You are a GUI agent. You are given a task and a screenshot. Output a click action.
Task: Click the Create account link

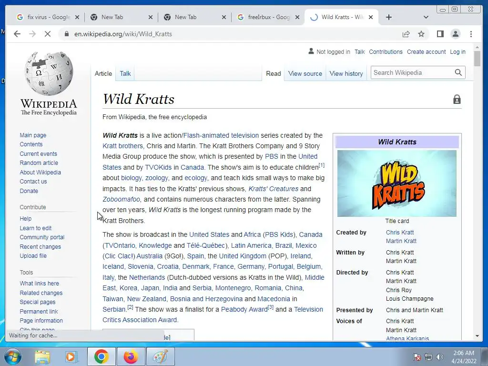[426, 51]
